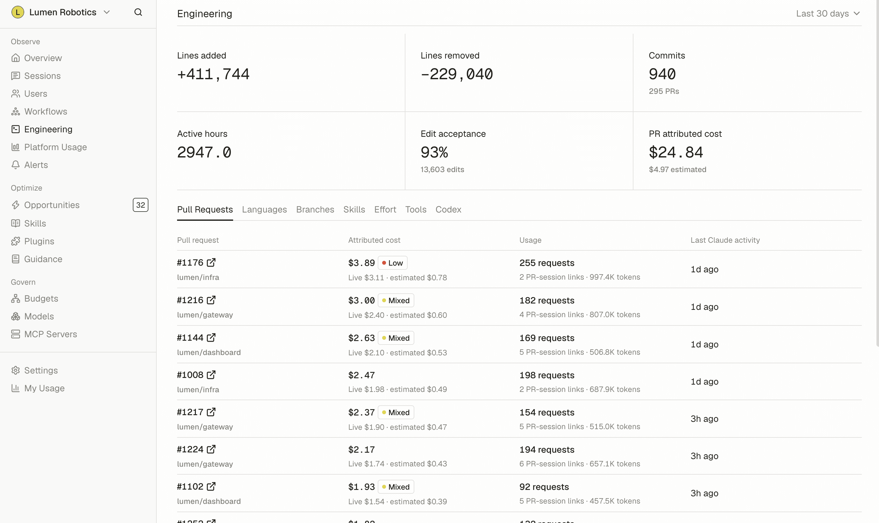Screen dimensions: 879x523
Task: Click the 93% edit acceptance value
Action: [434, 152]
